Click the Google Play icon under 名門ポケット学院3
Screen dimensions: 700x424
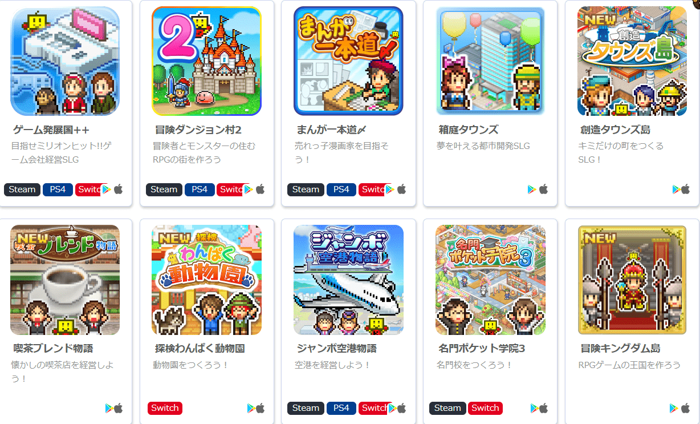[535, 408]
